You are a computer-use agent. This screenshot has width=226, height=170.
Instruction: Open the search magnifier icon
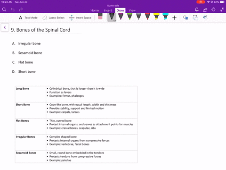tap(4, 10)
